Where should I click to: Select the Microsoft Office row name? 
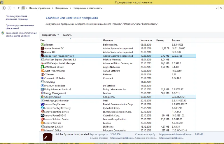tap(53, 130)
